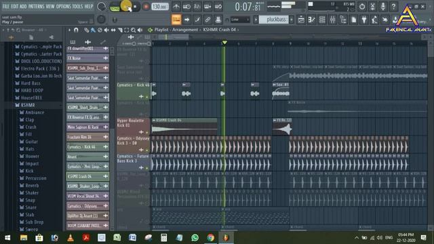Image resolution: width=434 pixels, height=244 pixels.
Task: Stop playback with the stop button
Action: pos(135,6)
